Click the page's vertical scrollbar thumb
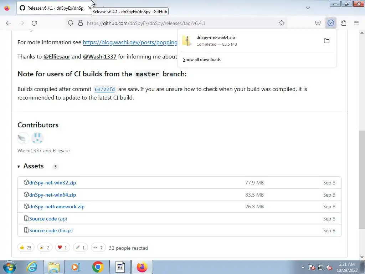The width and height of the screenshot is (365, 274). click(x=362, y=179)
